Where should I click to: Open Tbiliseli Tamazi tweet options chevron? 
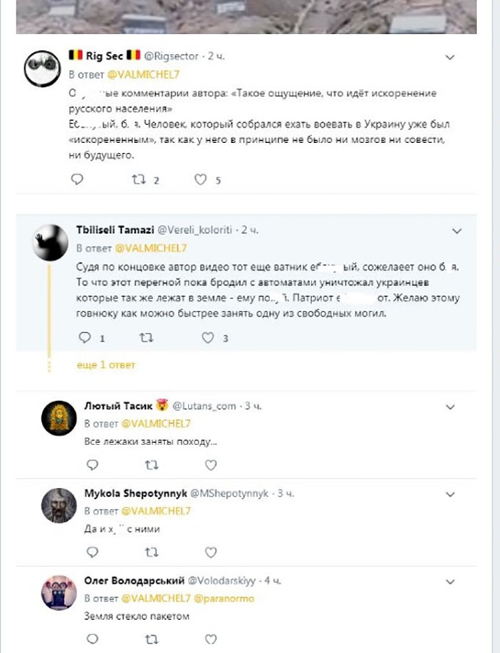coord(458,230)
